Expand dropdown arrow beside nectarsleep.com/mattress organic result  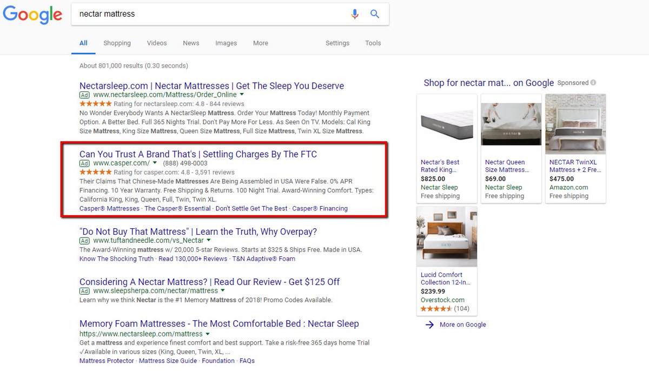[x=208, y=334]
